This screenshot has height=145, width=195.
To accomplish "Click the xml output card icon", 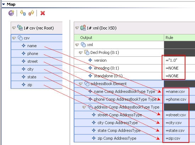I will coord(83,28).
